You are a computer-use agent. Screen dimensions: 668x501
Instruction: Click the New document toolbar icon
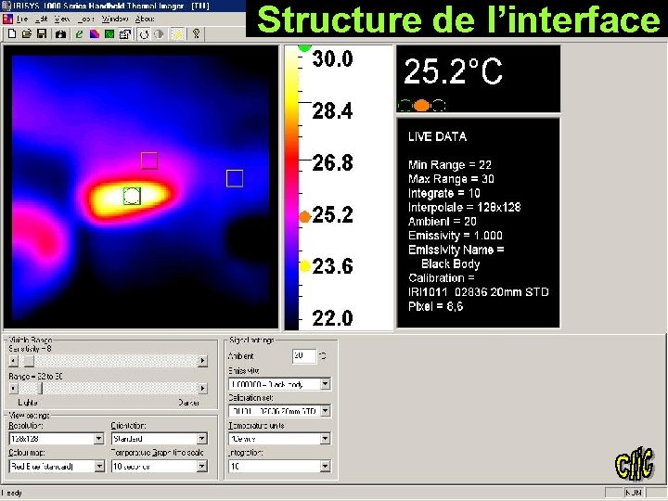click(12, 34)
